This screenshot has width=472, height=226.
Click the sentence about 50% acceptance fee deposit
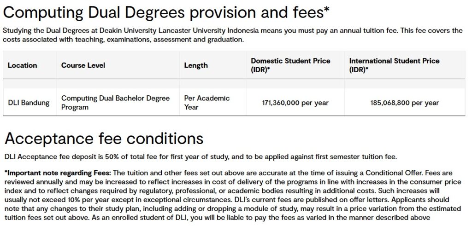tap(200, 156)
